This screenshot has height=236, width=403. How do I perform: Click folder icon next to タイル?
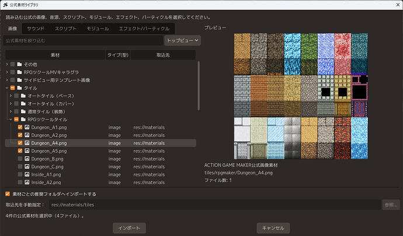coord(19,88)
